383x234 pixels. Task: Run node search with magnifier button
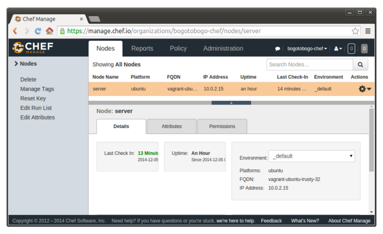coord(360,64)
